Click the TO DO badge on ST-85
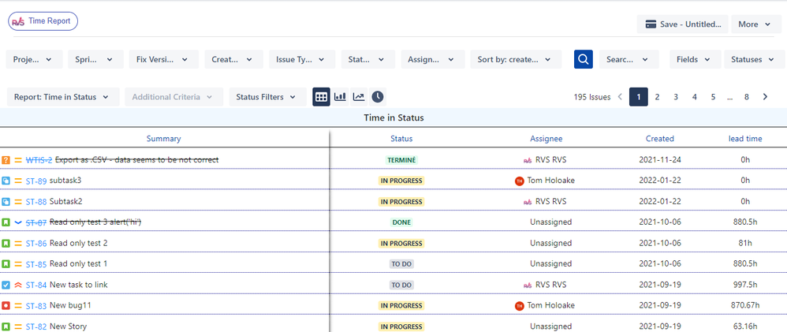The image size is (787, 332). pyautogui.click(x=401, y=264)
